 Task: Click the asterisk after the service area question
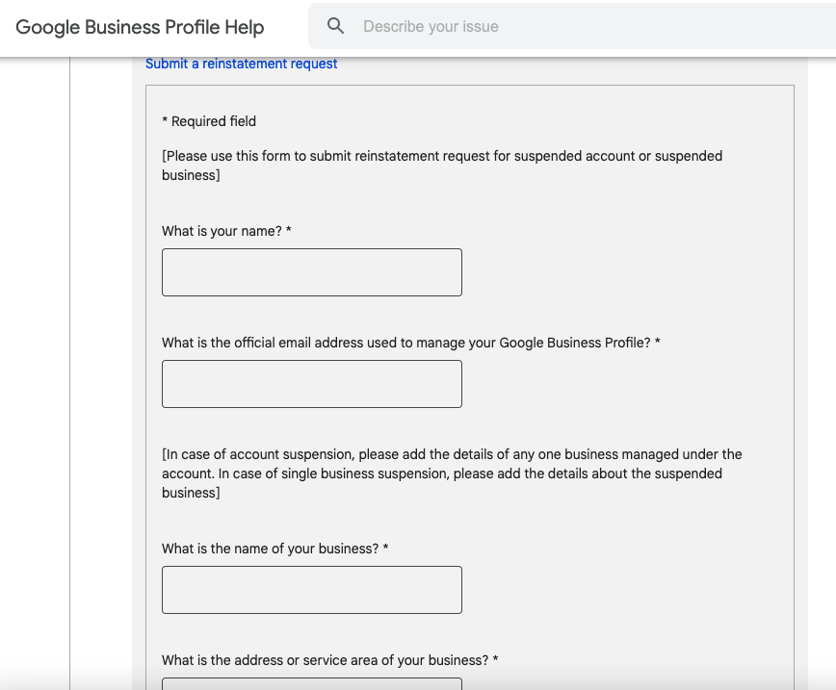[496, 660]
